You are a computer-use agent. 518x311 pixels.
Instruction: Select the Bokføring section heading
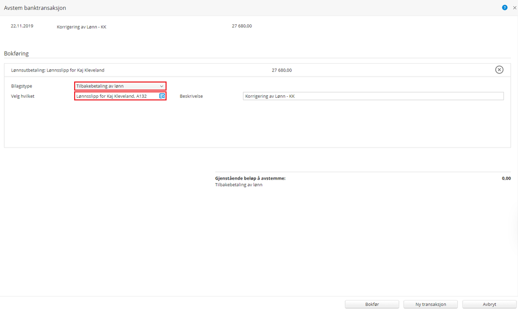17,53
